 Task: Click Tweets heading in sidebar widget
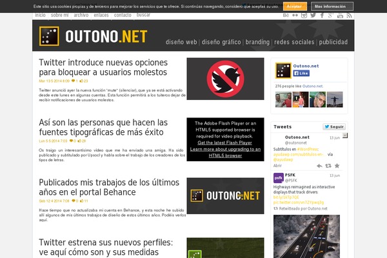(x=283, y=126)
